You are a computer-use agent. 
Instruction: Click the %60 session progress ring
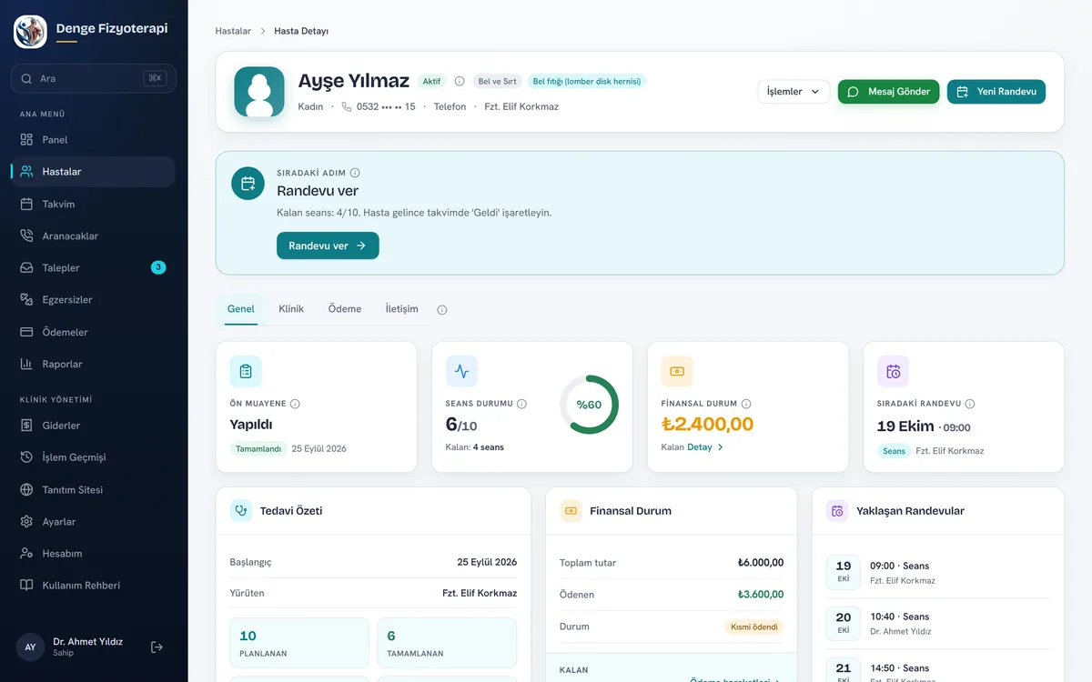[589, 405]
